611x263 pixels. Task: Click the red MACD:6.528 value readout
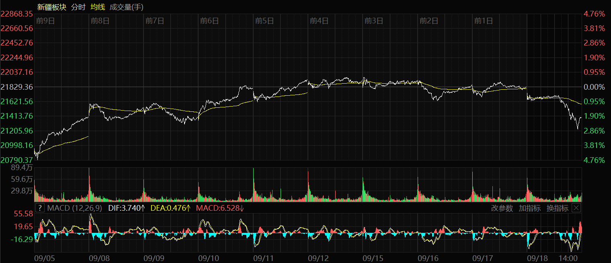click(x=219, y=208)
